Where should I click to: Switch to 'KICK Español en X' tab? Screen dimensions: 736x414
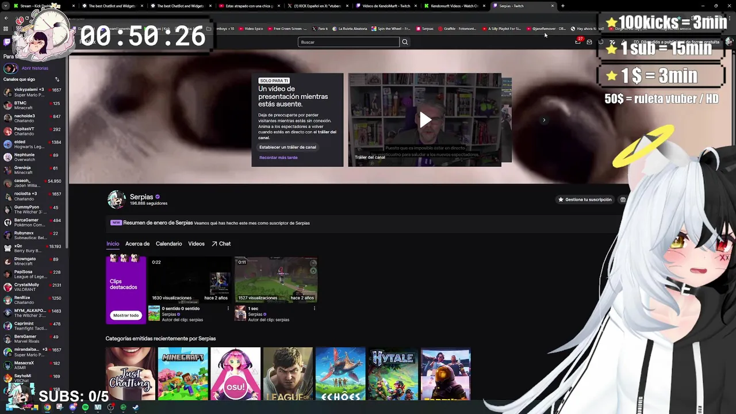point(317,6)
